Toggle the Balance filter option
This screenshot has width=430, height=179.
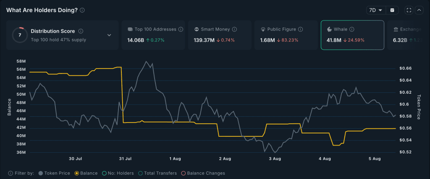click(x=77, y=173)
